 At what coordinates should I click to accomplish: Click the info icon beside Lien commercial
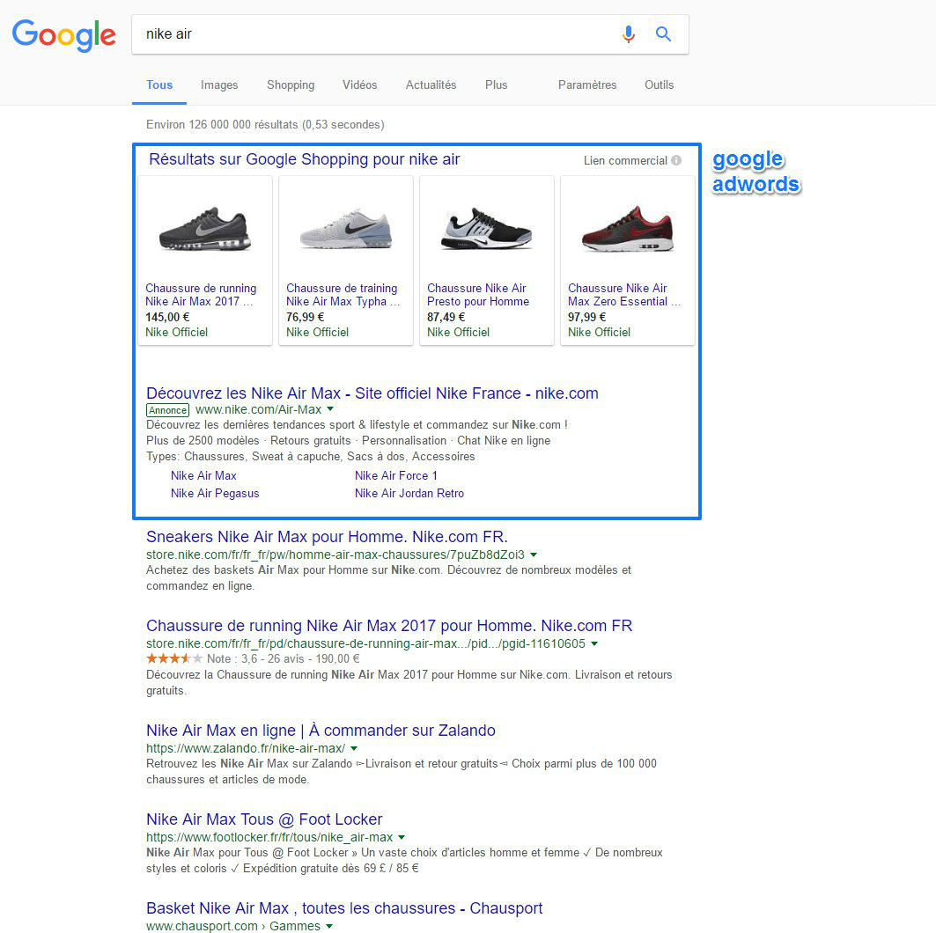point(676,160)
